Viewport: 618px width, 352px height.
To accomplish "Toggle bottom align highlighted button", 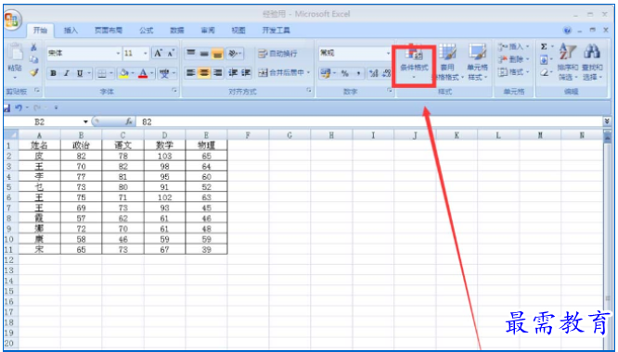I will [x=217, y=53].
